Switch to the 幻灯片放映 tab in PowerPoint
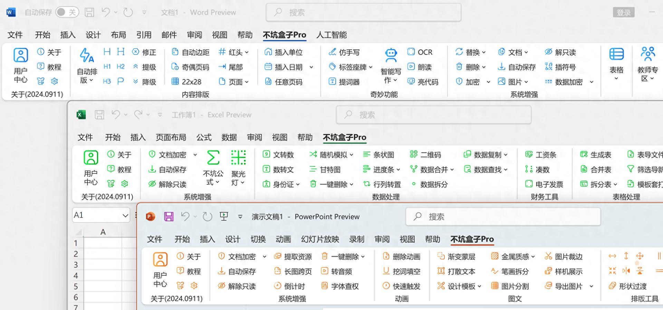This screenshot has height=310, width=663. [x=320, y=239]
